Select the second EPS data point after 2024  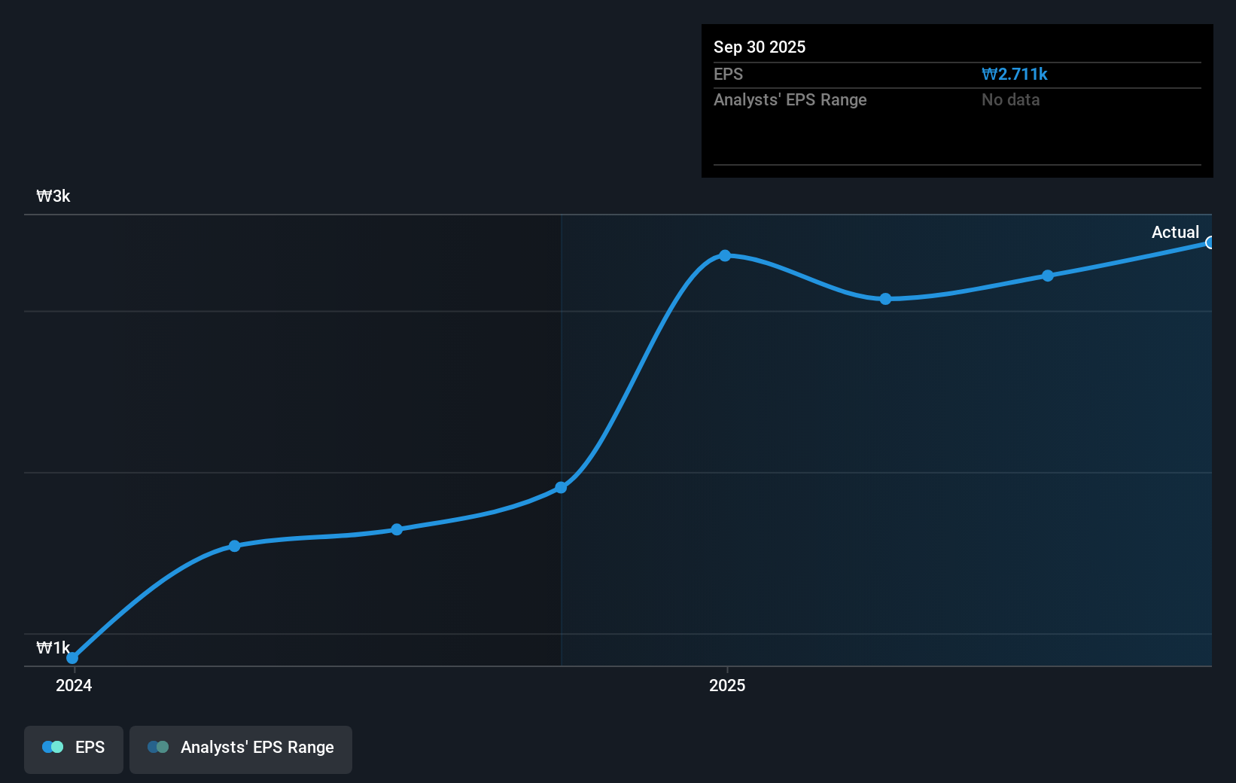point(234,546)
